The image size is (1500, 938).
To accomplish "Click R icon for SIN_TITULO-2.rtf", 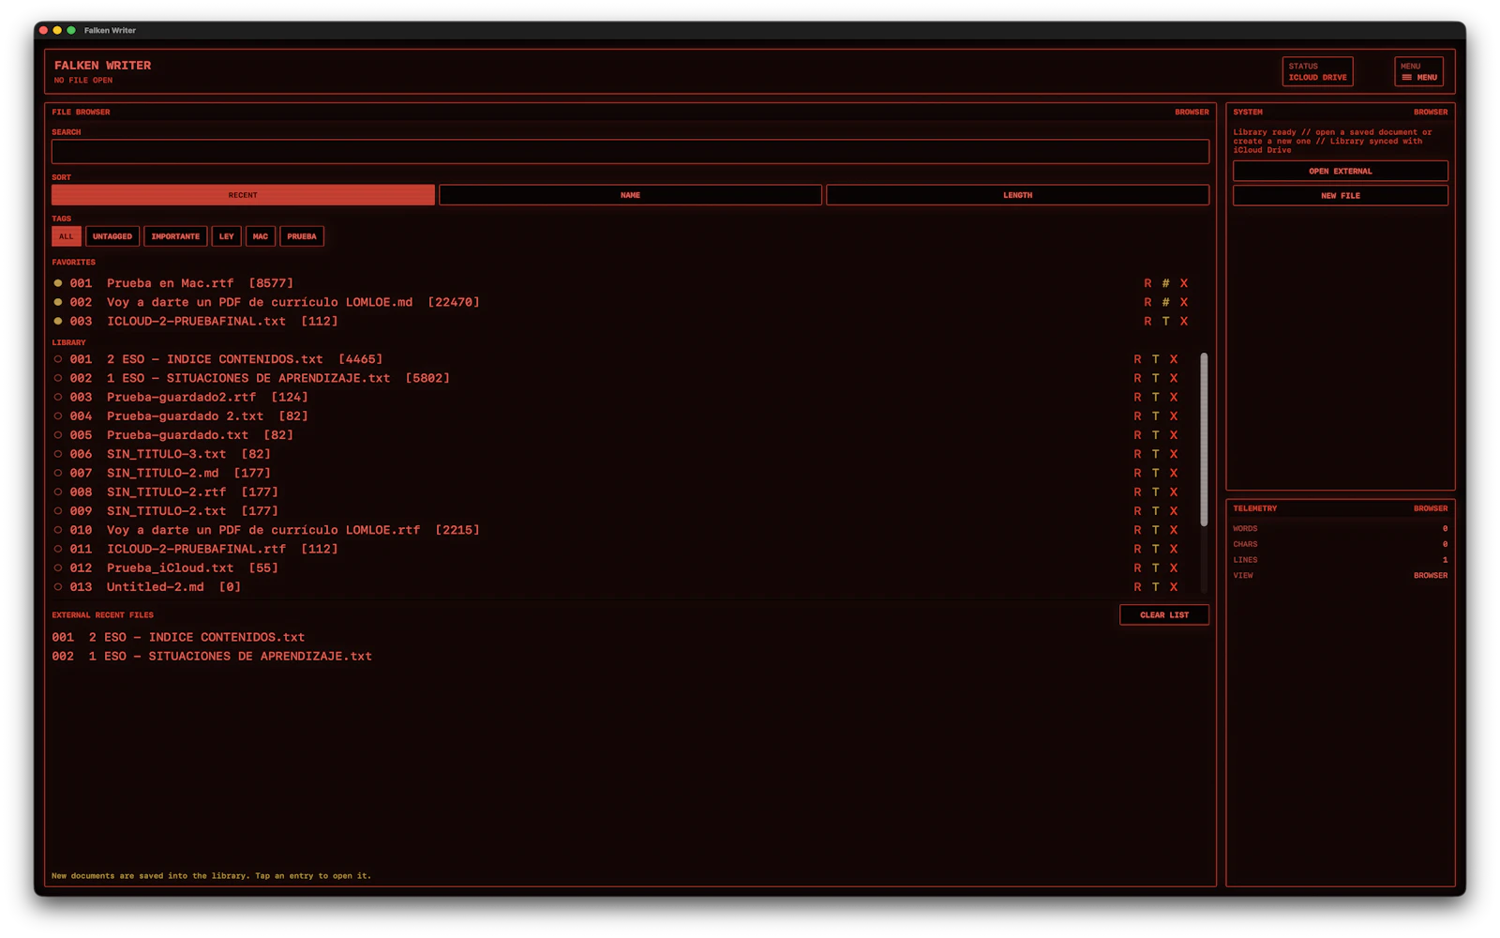I will point(1137,492).
